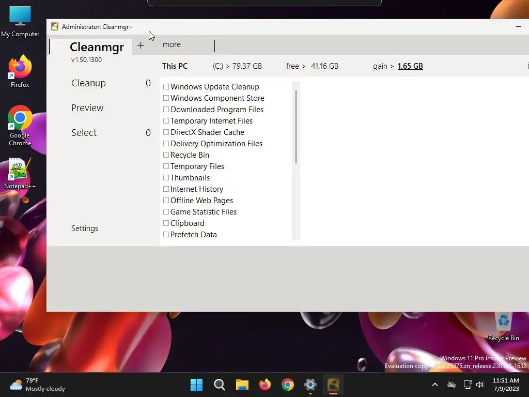Click the network icon in the system tray
Viewport: 529px width, 397px height.
[468, 385]
